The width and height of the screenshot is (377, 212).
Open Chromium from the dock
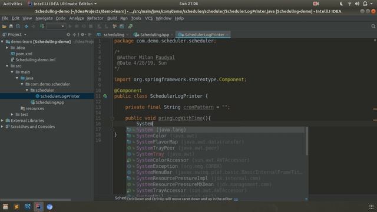tap(49, 207)
